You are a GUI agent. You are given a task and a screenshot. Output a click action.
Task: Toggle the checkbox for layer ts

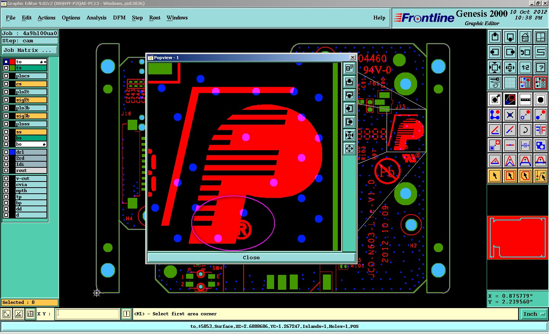click(6, 68)
